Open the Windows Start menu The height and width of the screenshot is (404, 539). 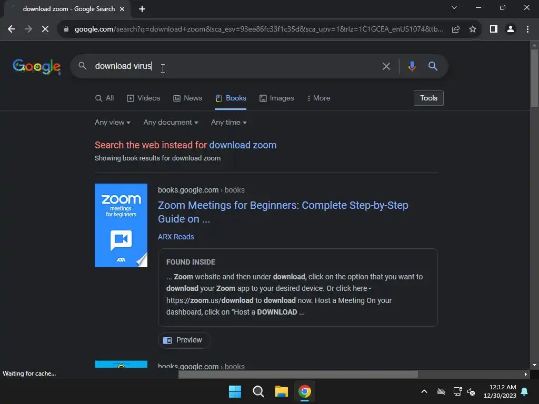pyautogui.click(x=235, y=391)
